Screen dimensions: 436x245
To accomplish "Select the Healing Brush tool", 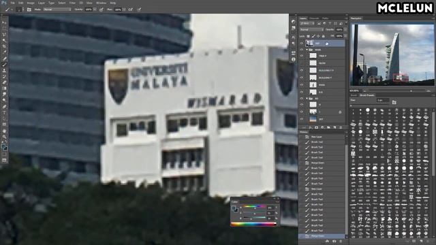I will coord(4,59).
